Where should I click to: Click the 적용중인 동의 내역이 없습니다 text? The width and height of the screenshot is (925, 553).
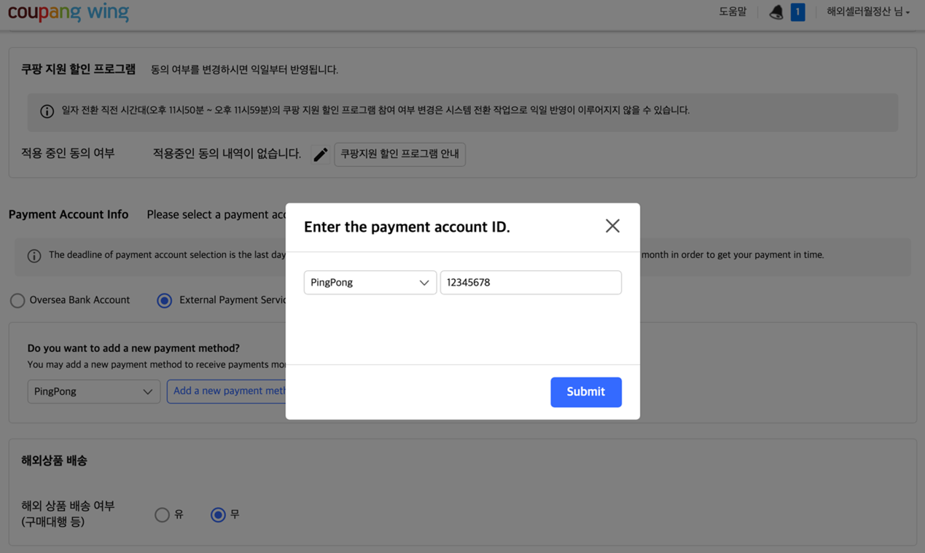pos(227,154)
